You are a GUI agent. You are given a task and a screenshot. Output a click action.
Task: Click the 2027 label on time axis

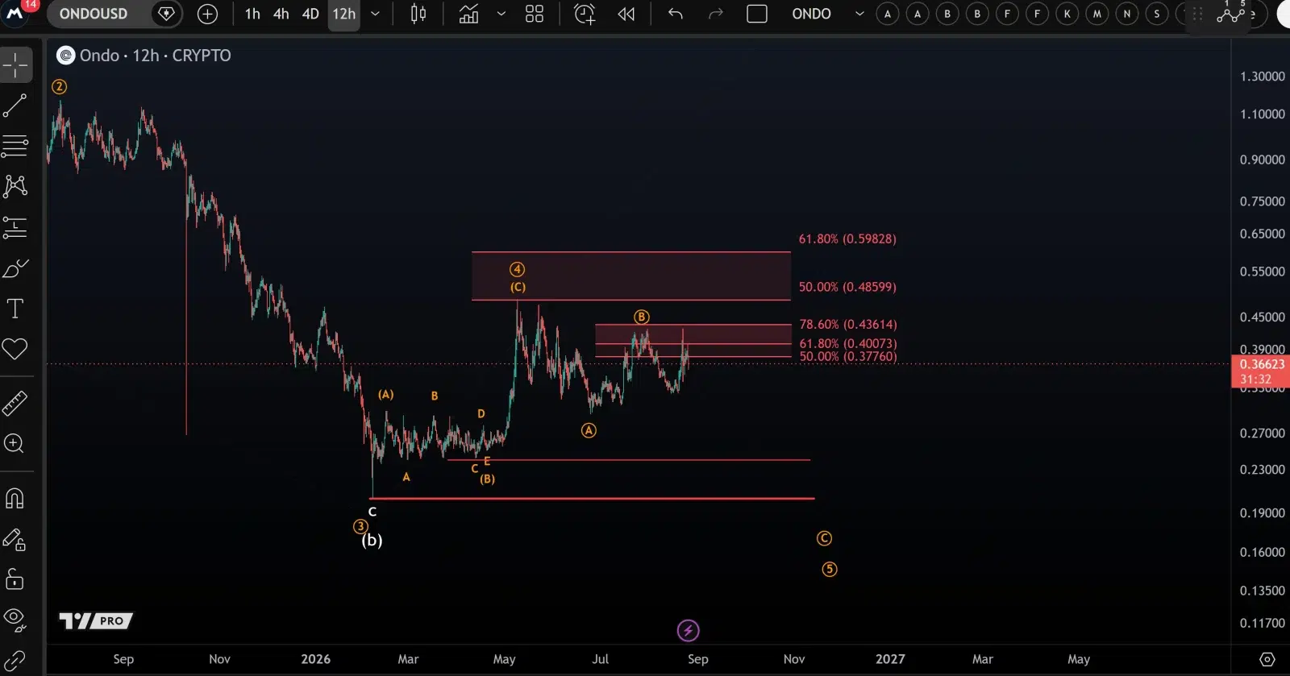point(890,659)
